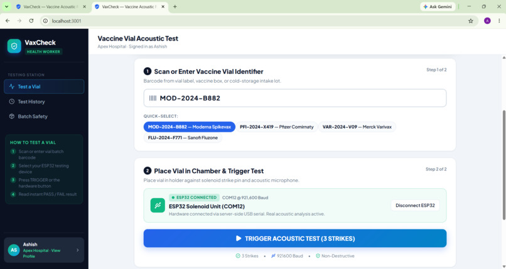Image resolution: width=506 pixels, height=269 pixels.
Task: Focus the vial identifier input field
Action: [295, 98]
